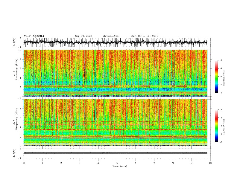237x183 pixels.
Task: Click the ch.1 PSD color bar
Action: [216, 77]
